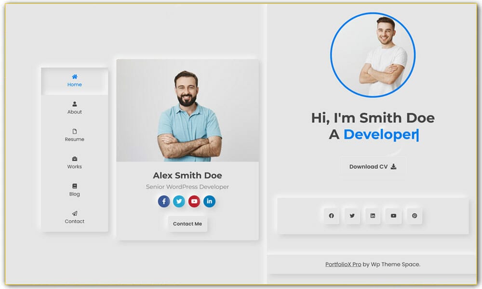Open the red YouTube icon on profile card

pyautogui.click(x=194, y=201)
